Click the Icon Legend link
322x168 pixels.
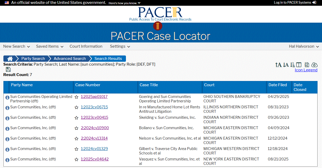(306, 70)
